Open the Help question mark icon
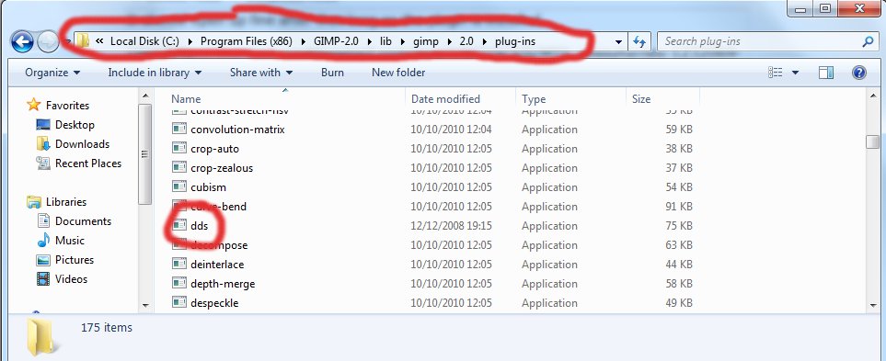Screen dimensions: 886x361 (x=859, y=73)
